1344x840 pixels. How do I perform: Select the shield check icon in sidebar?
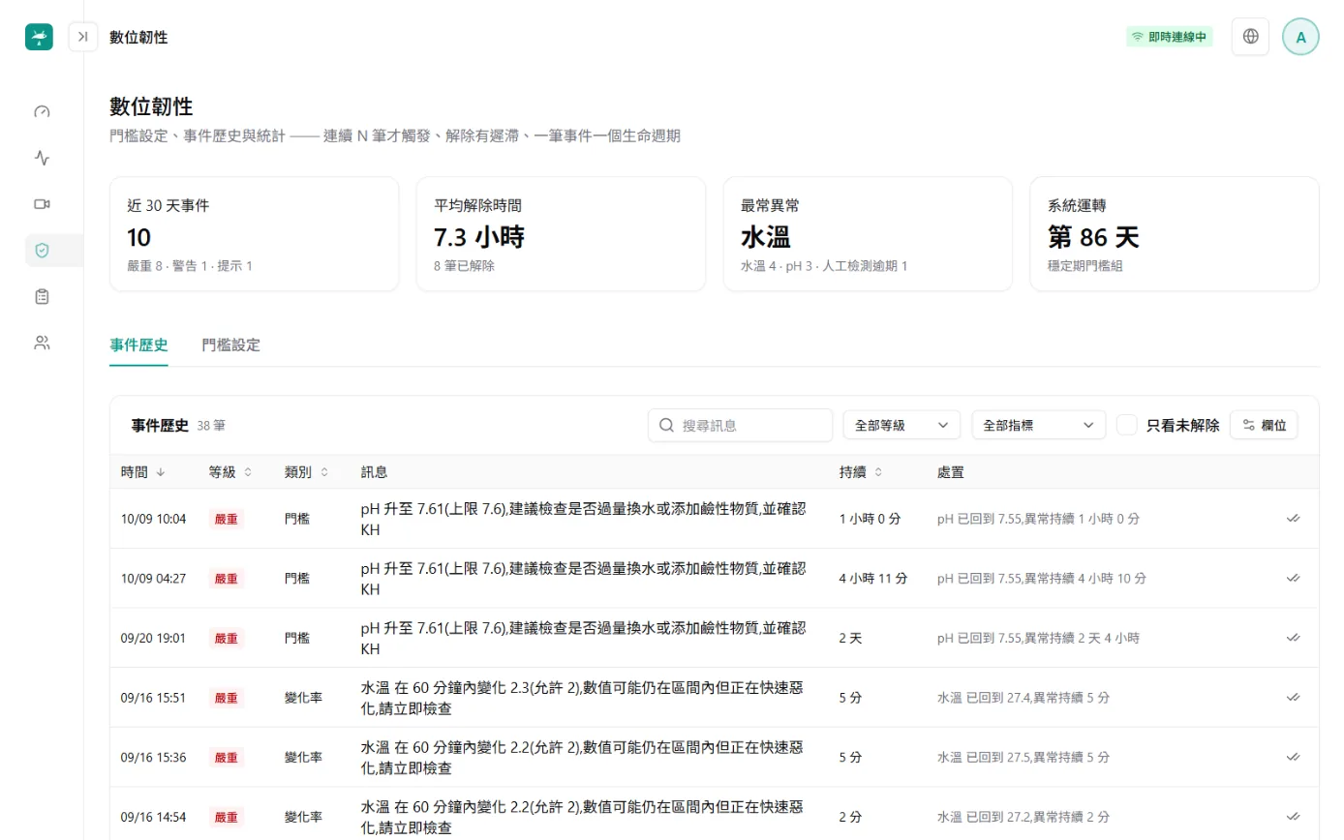(42, 250)
